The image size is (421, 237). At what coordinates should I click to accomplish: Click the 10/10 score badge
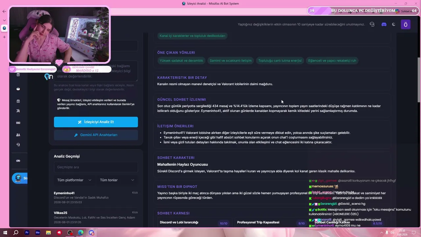pos(223,224)
